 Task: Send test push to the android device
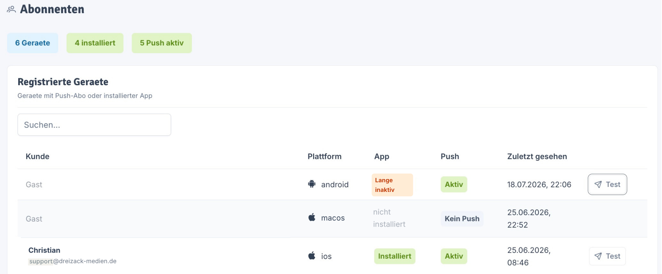[607, 184]
